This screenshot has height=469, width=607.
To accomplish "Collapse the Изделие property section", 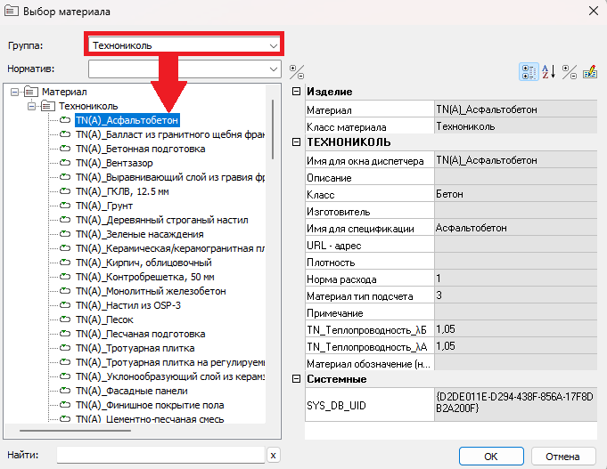I will coord(297,92).
